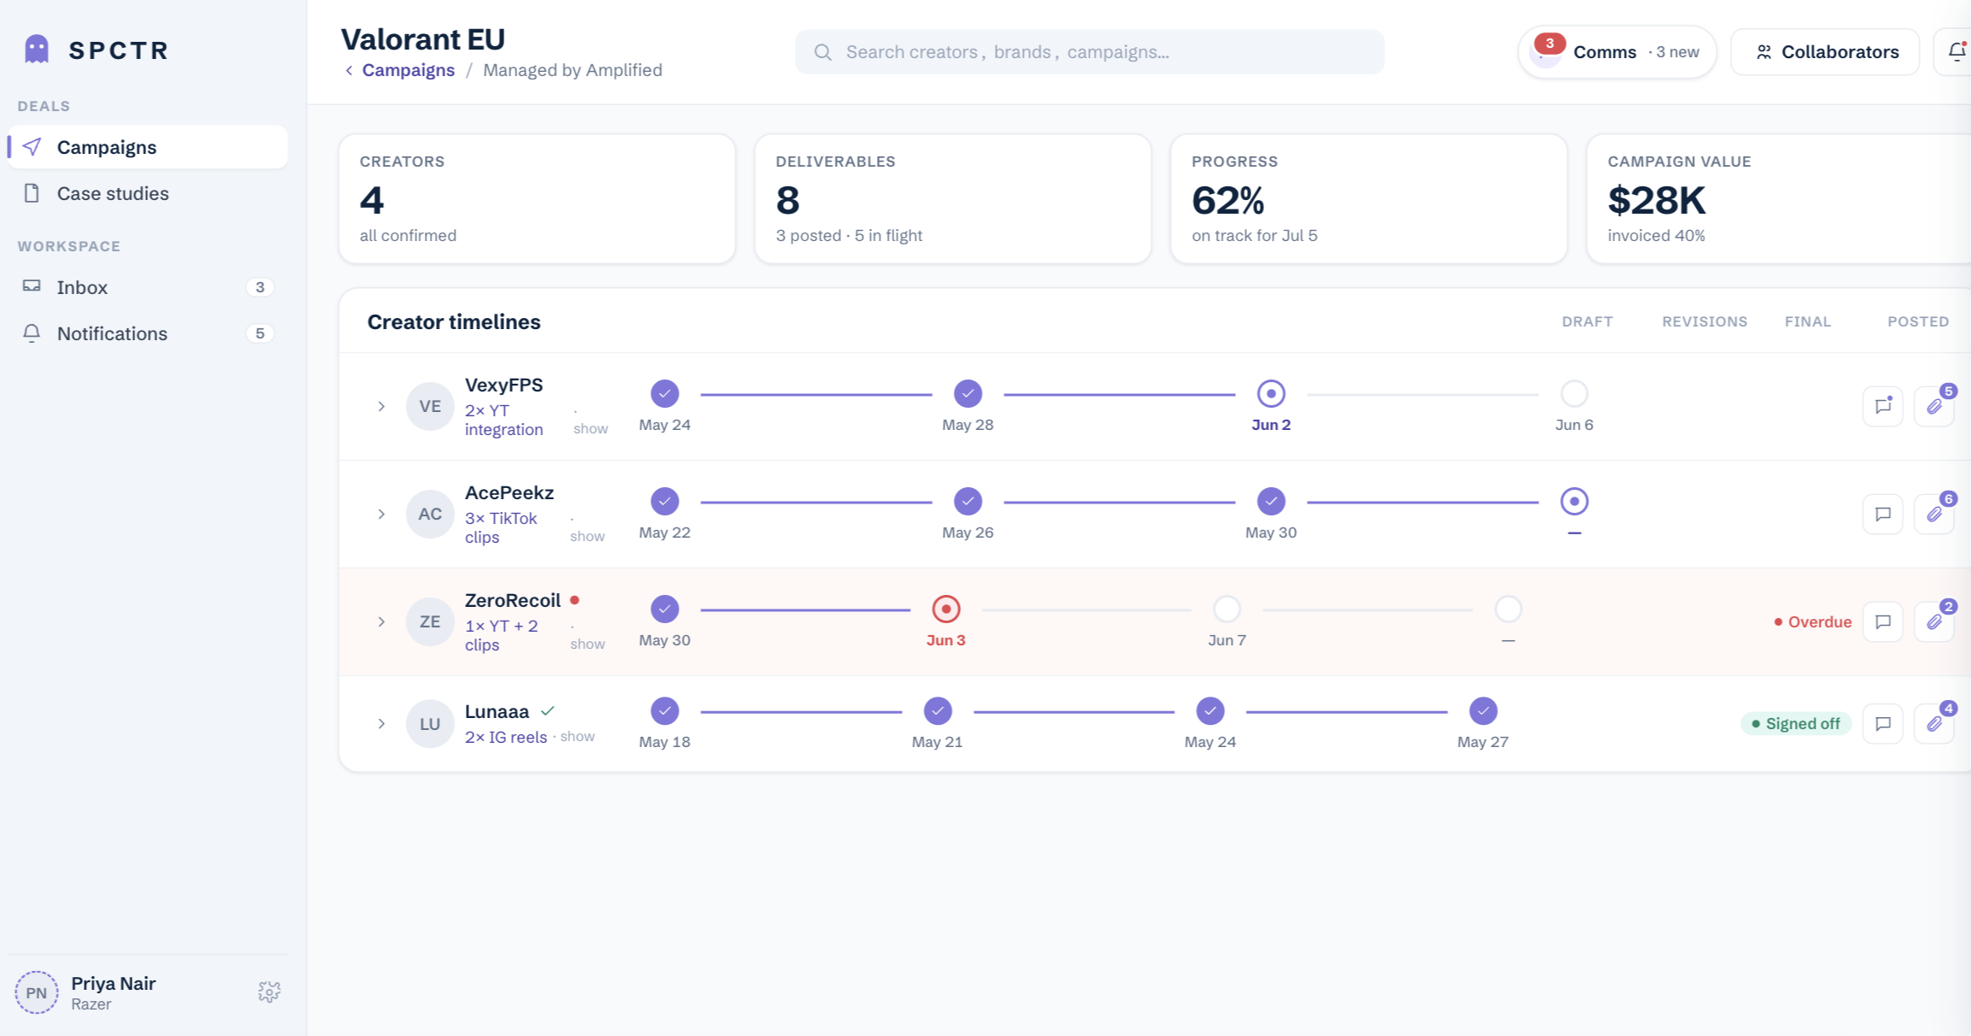Click the '3× TikTok clips' deliverable text

pos(501,527)
